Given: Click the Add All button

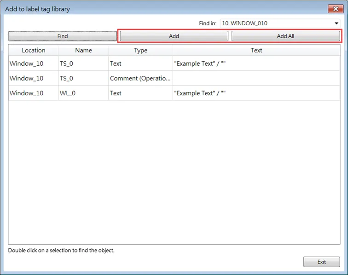Looking at the screenshot, I should point(286,36).
